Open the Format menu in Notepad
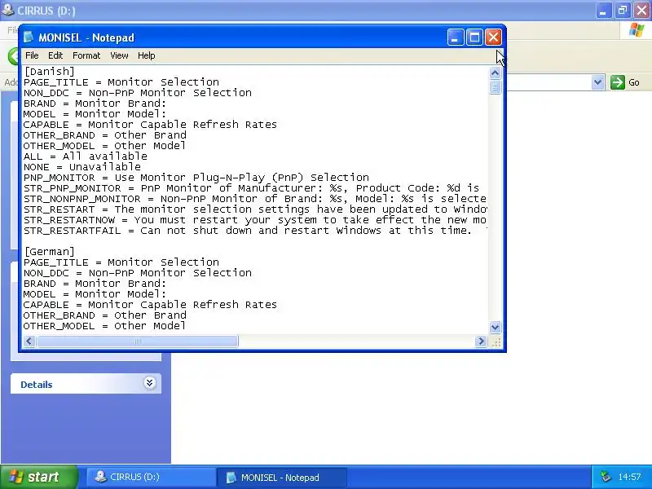 86,55
